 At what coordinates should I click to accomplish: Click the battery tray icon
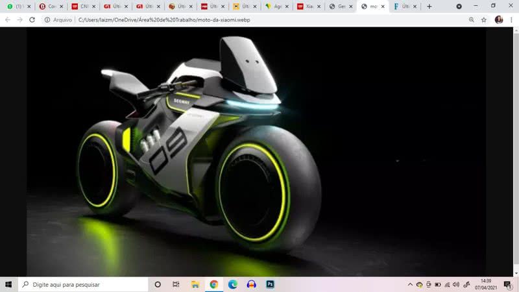pos(437,284)
